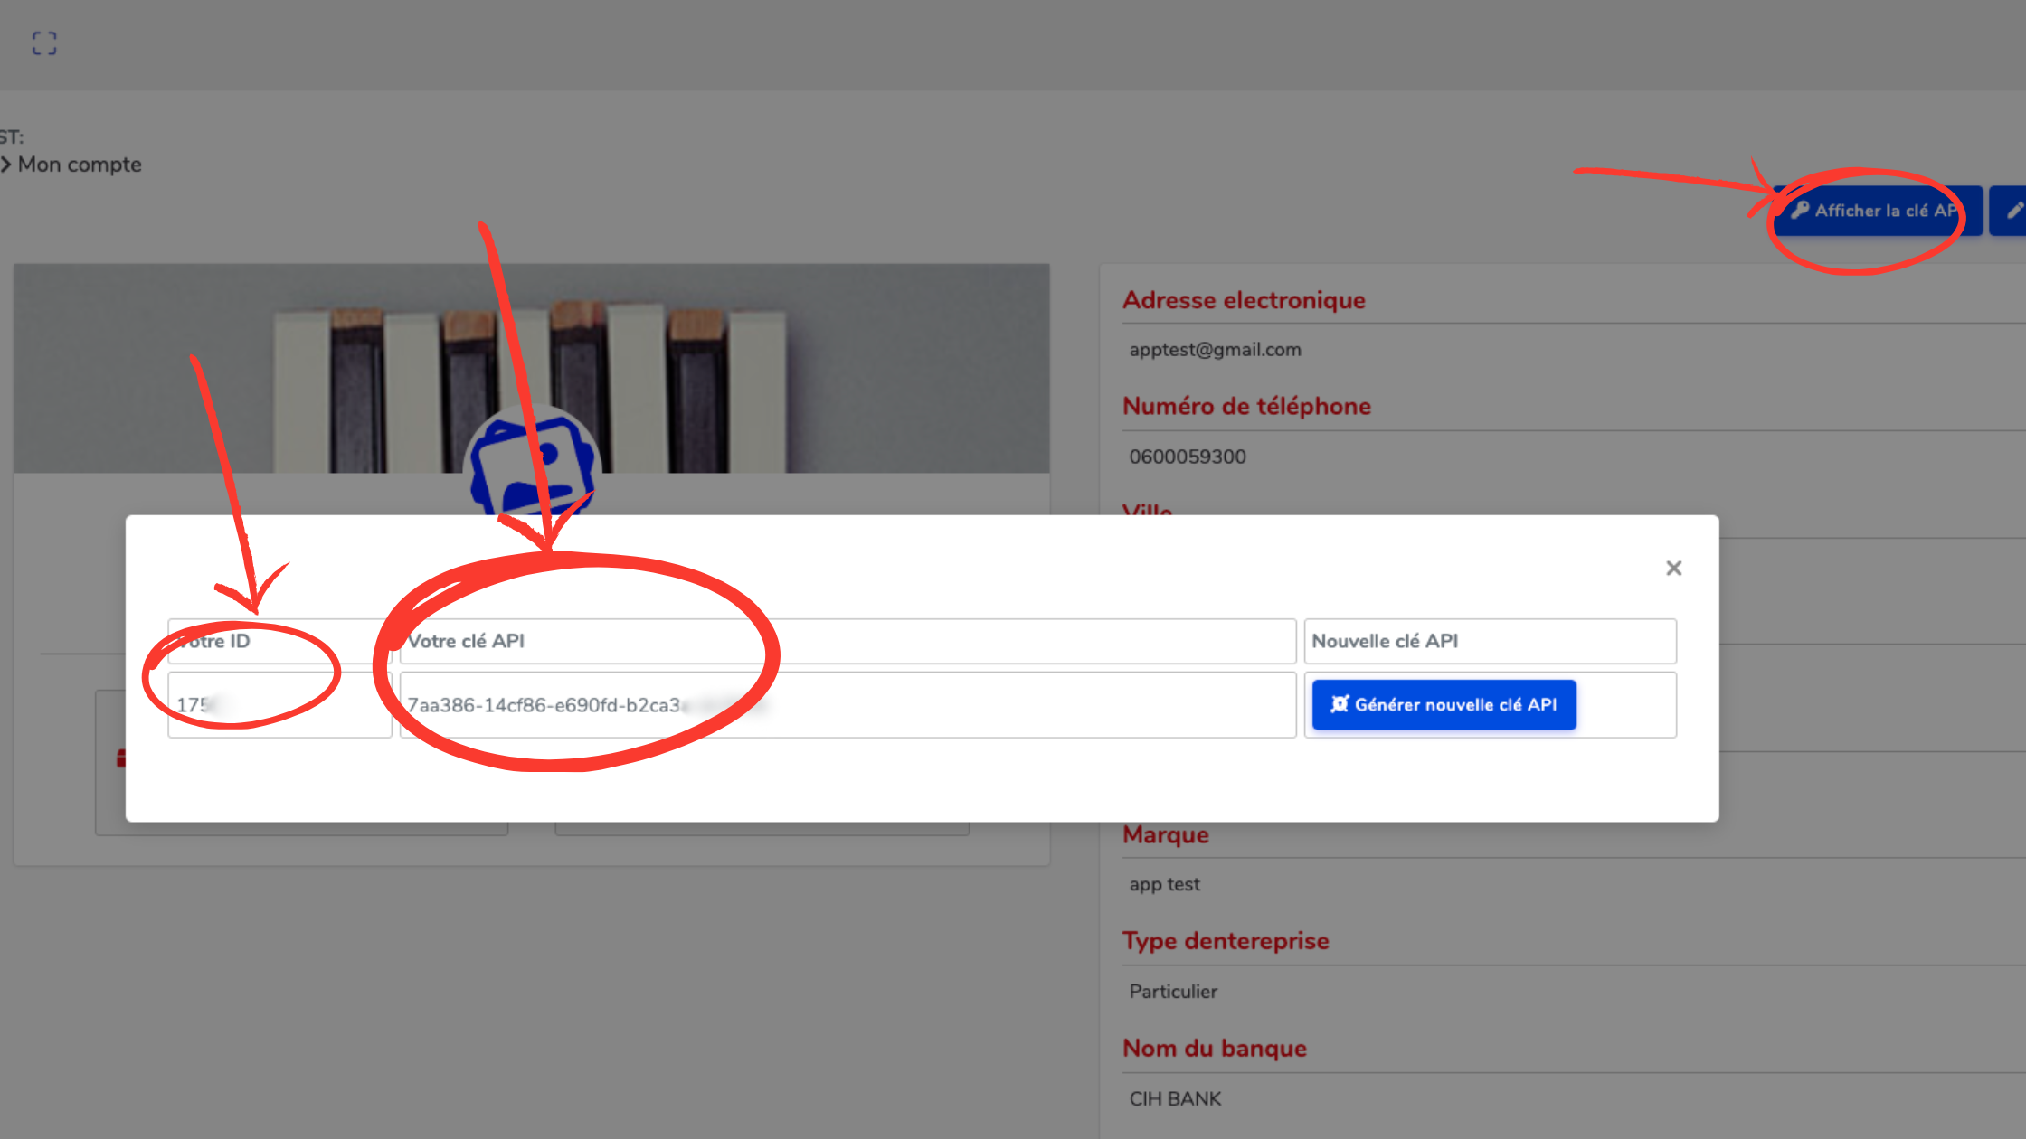
Task: Click the fullscreen toggle icon top left
Action: pyautogui.click(x=43, y=42)
